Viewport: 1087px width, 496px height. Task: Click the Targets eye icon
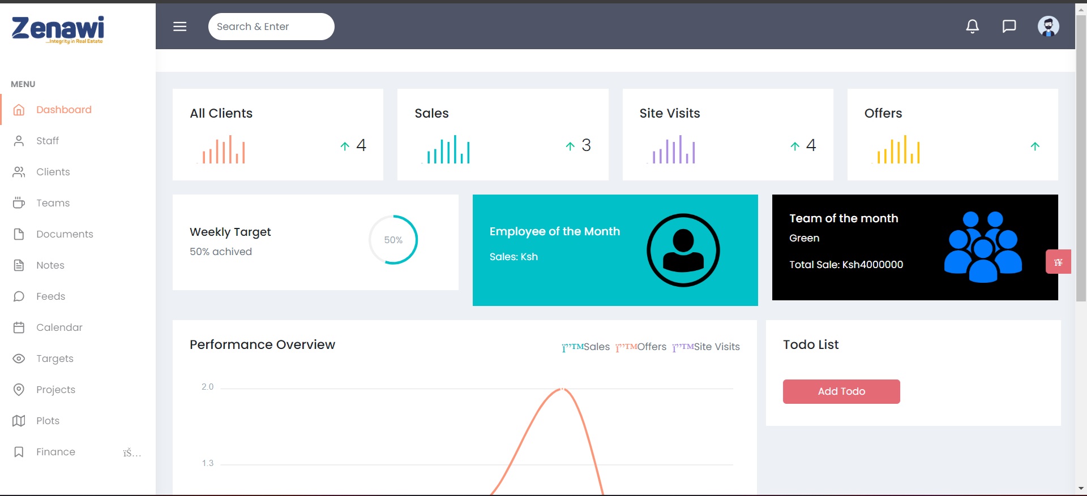(x=19, y=359)
